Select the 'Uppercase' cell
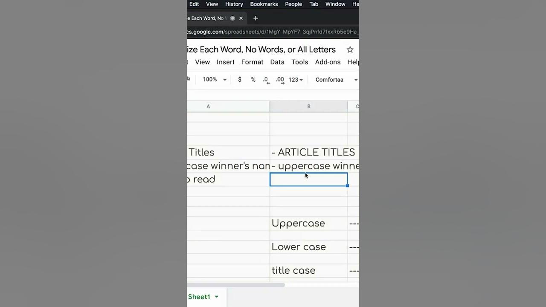The height and width of the screenshot is (307, 546). point(309,223)
